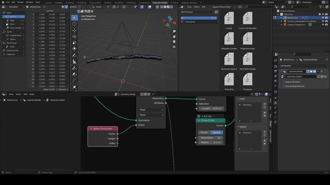
Task: Select Spline domain in spreadsheet
Action: pyautogui.click(x=14, y=39)
